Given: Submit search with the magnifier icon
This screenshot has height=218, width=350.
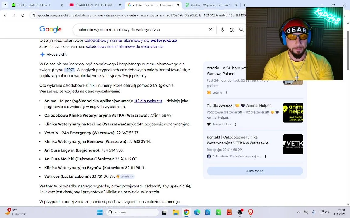Looking at the screenshot, I should click(x=241, y=30).
